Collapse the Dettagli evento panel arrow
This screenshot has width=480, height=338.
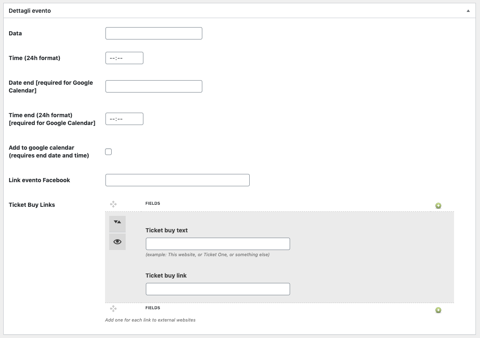[x=468, y=11]
